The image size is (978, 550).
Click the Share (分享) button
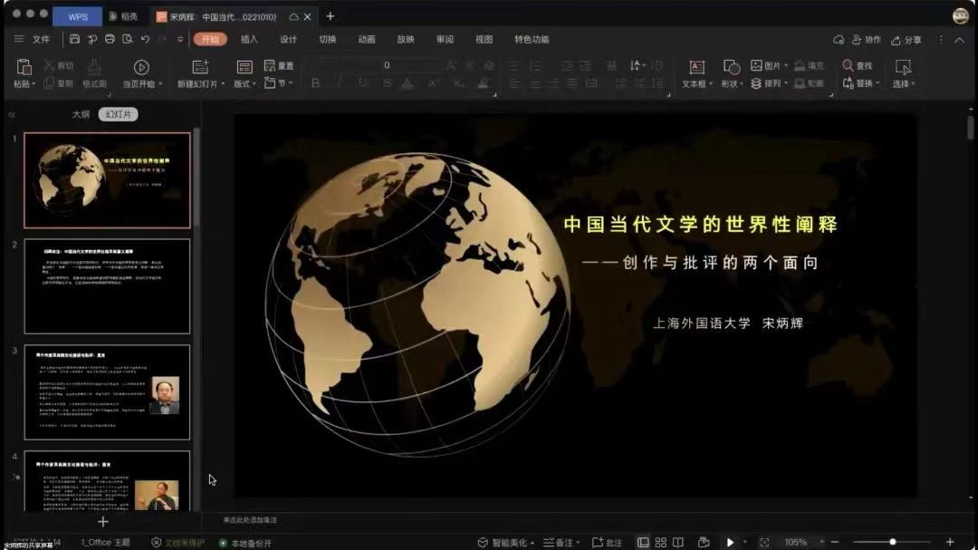click(906, 40)
